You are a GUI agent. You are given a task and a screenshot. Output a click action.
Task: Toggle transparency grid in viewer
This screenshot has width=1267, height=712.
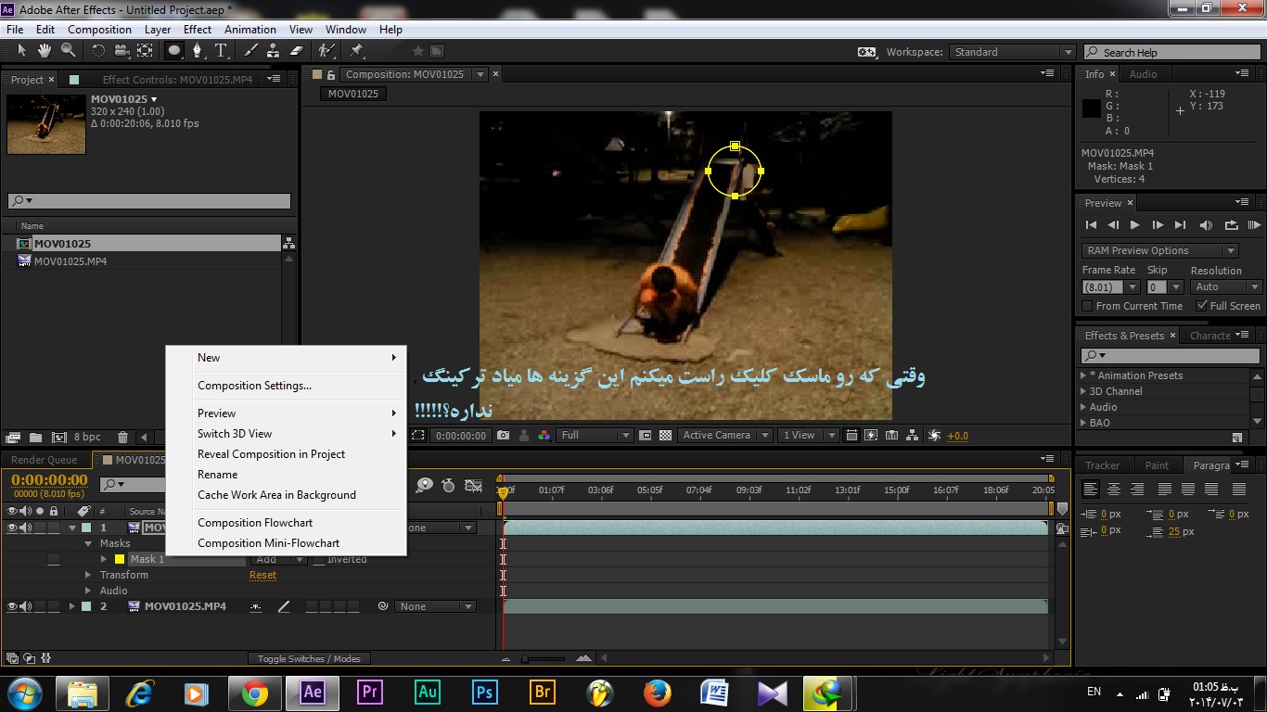(x=665, y=435)
